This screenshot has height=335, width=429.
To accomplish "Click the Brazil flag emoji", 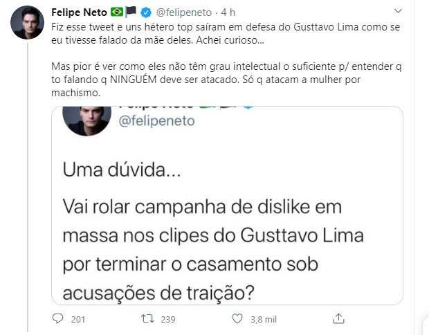I will coord(117,12).
